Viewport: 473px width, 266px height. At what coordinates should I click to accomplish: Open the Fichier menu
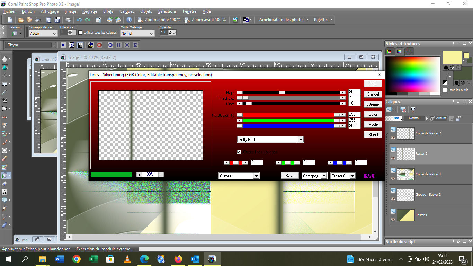(x=10, y=11)
